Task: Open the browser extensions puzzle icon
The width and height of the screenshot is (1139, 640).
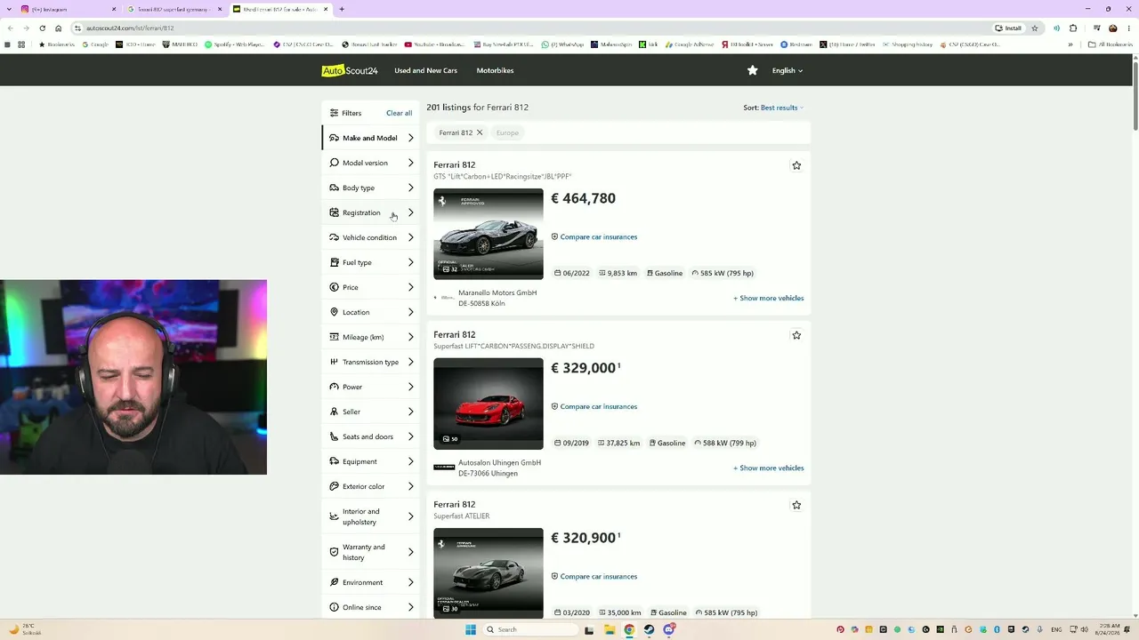Action: pyautogui.click(x=1073, y=28)
